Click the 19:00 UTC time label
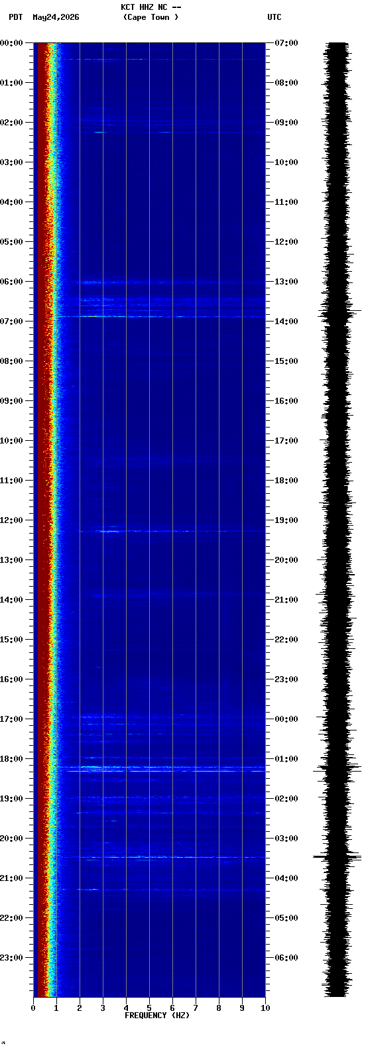 [x=286, y=520]
